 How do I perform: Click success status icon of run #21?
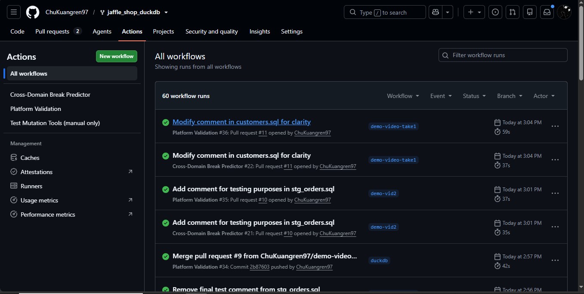(x=165, y=223)
